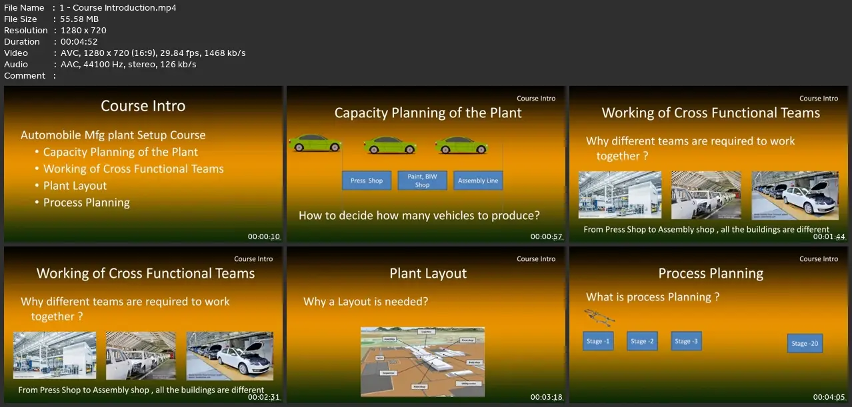Click the Stage -20 box
Screen dimensions: 852x407
[x=804, y=343]
